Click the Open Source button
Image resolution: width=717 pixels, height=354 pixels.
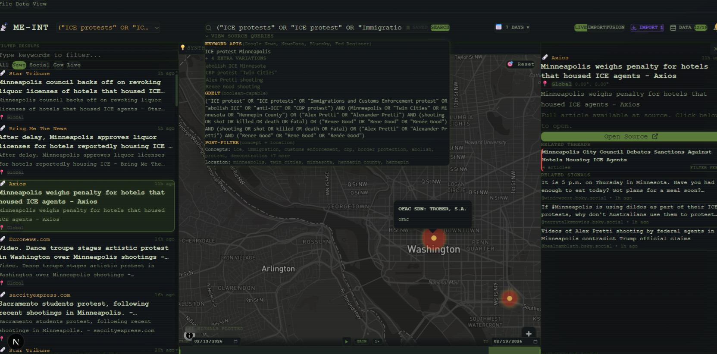(629, 136)
